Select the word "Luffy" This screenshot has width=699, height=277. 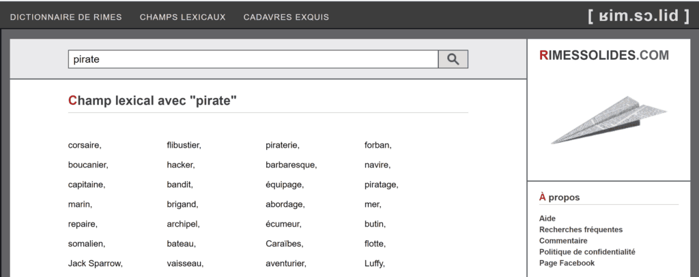click(374, 263)
